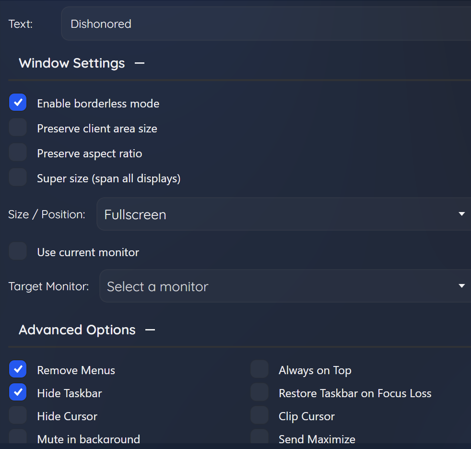471x449 pixels.
Task: Turn on Super size span all displays
Action: (18, 178)
